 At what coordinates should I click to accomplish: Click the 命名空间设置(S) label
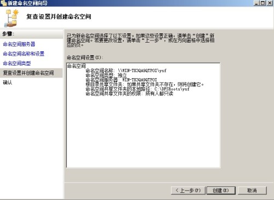tap(85, 57)
